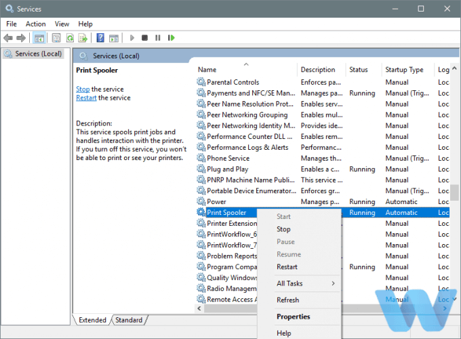The height and width of the screenshot is (339, 461).
Task: Click the Export List toolbar icon
Action: point(83,38)
